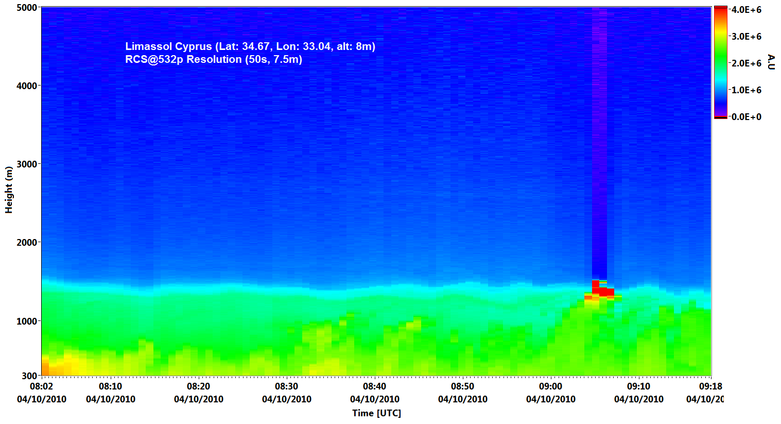781x424 pixels.
Task: Click the 2000 height tick label
Action: pyautogui.click(x=26, y=243)
